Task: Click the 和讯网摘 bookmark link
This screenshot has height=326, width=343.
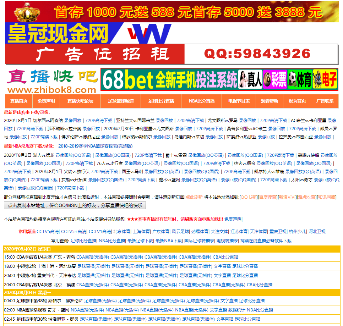Action: pyautogui.click(x=327, y=197)
